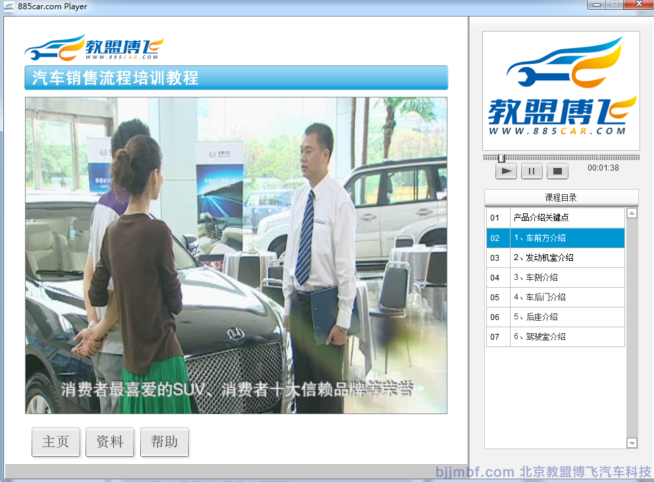
Task: Stop the video with the square button
Action: 557,171
